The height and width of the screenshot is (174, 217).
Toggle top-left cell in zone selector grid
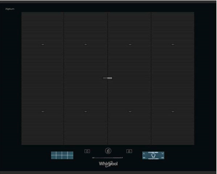(x=53, y=153)
